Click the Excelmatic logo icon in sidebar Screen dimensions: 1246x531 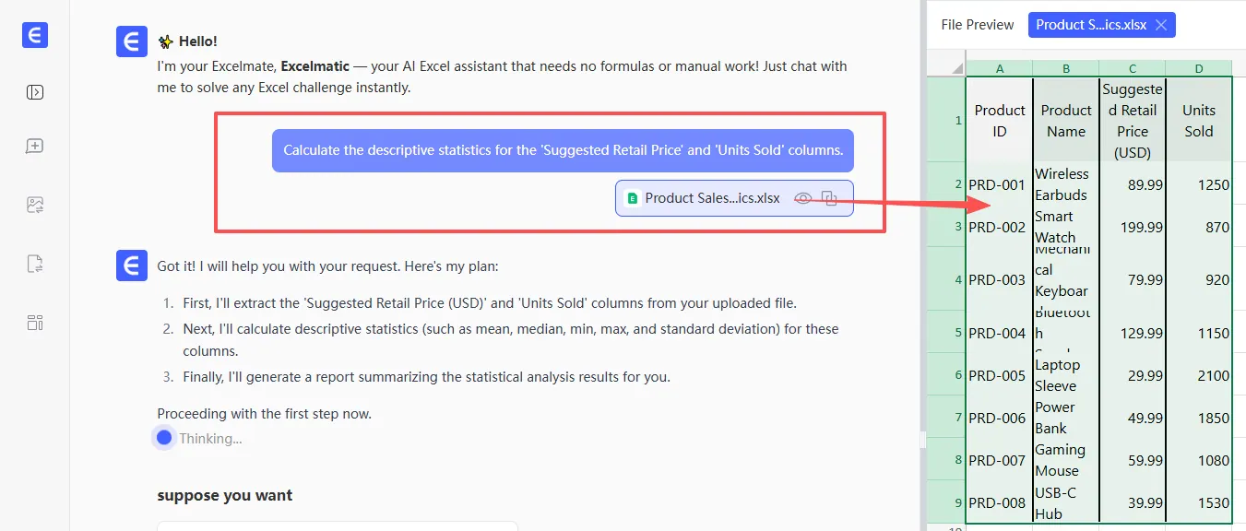(x=35, y=35)
